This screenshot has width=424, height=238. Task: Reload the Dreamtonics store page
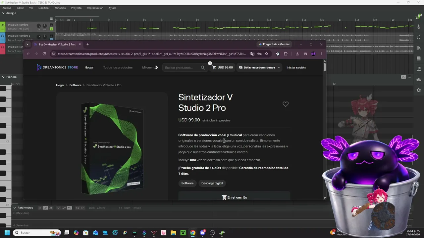tap(44, 54)
